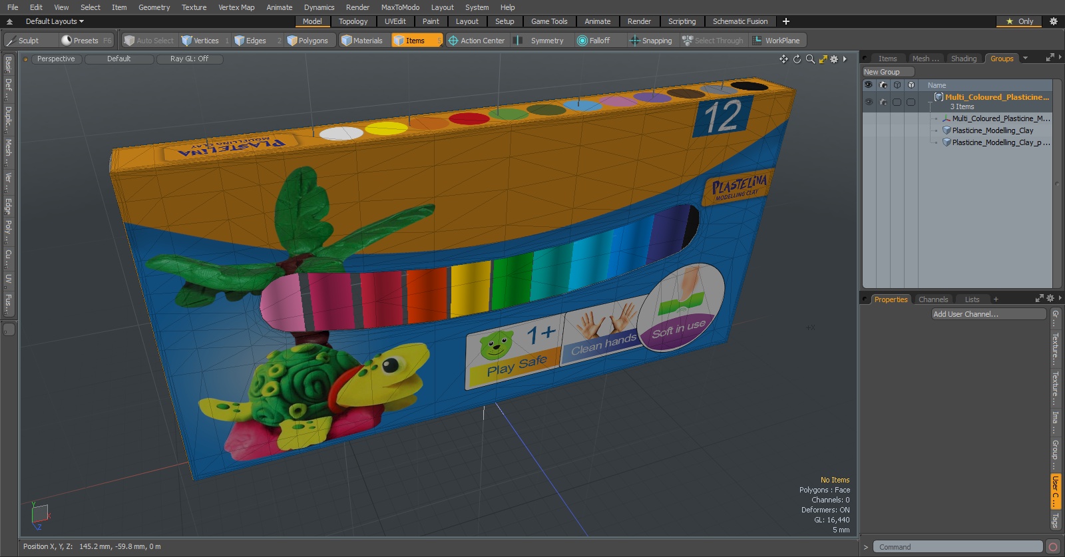Open the Default shading style dropdown
The height and width of the screenshot is (557, 1065).
(118, 59)
